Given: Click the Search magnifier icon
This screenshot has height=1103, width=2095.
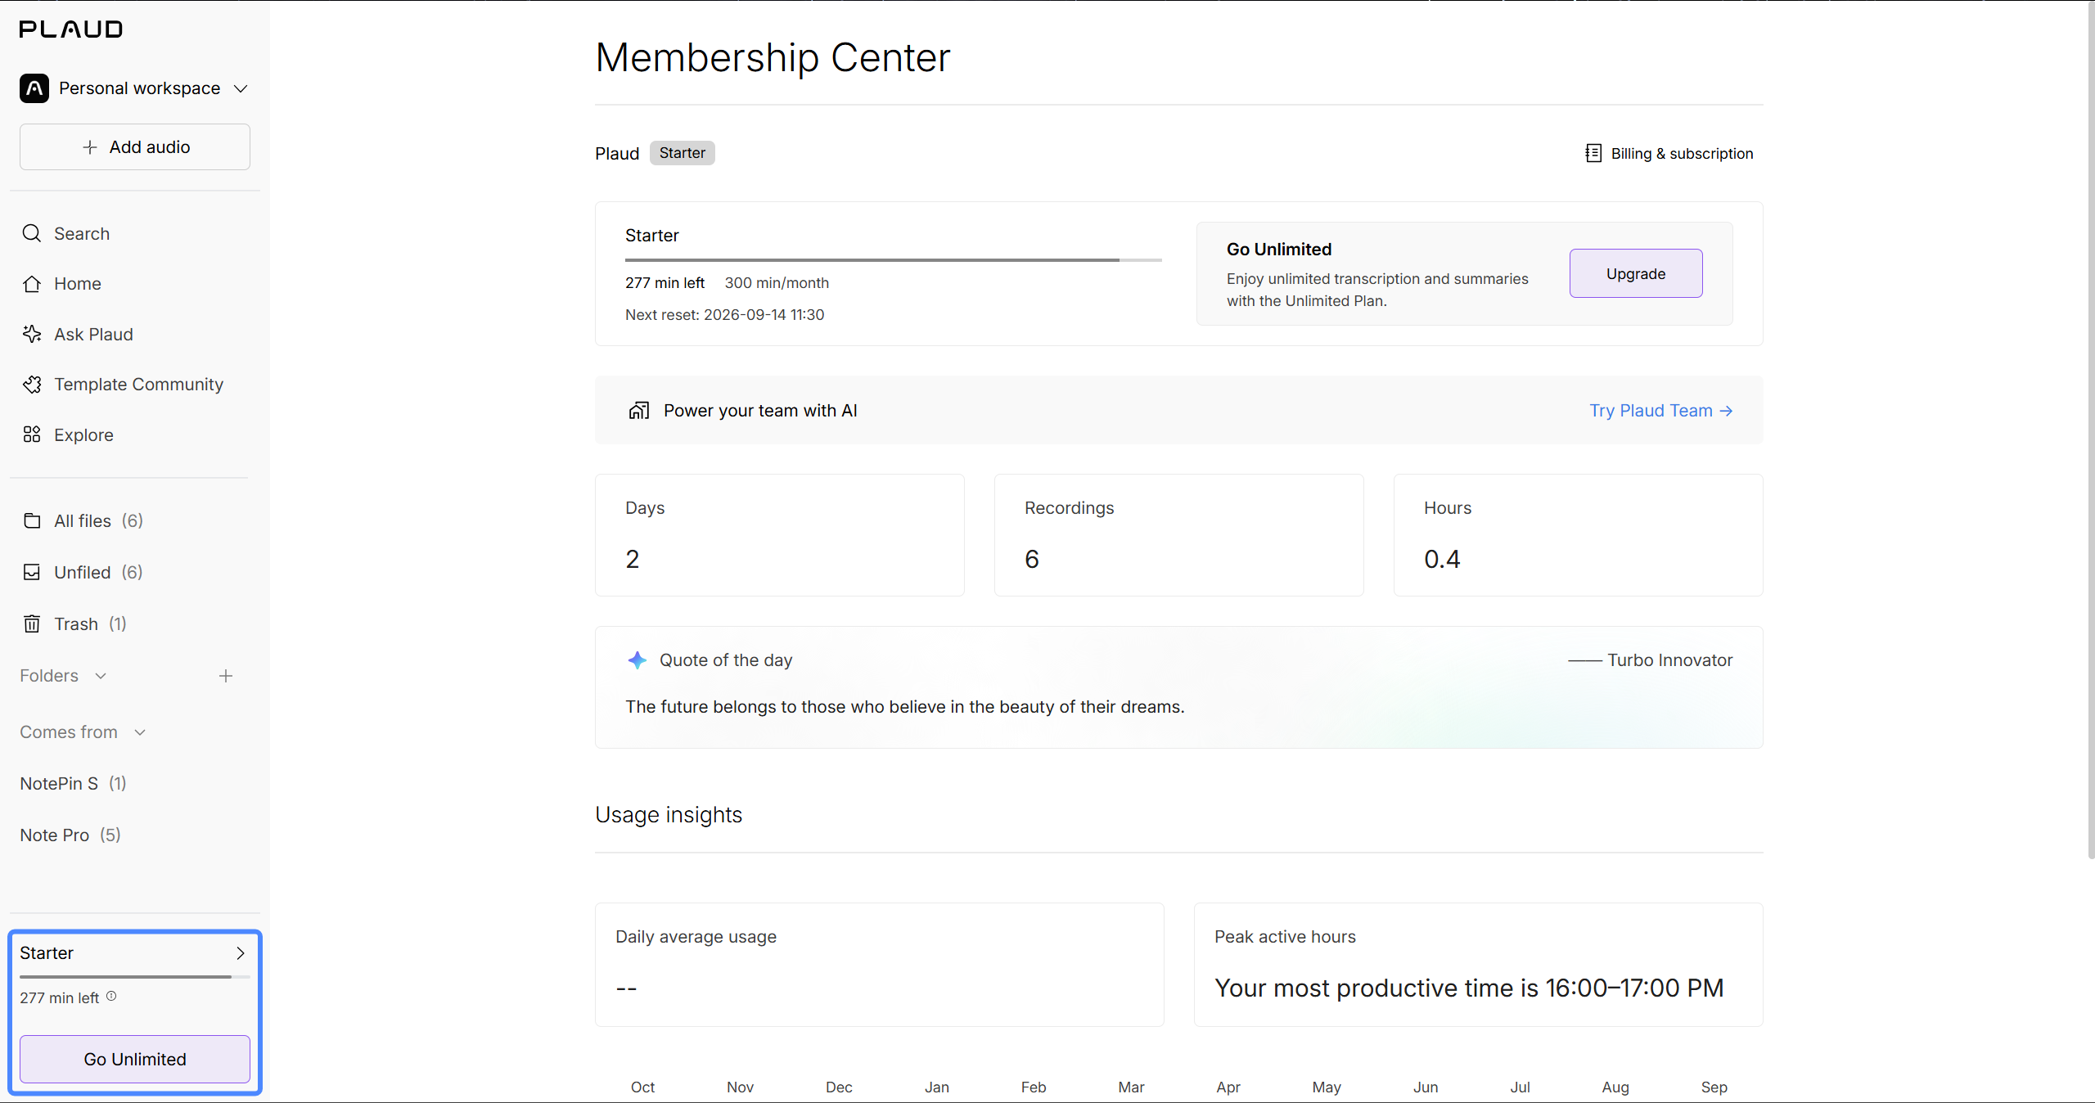Looking at the screenshot, I should (32, 233).
